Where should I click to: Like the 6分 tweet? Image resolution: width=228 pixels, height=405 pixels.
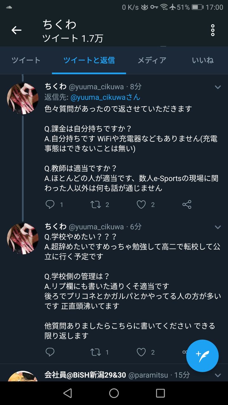coord(141,352)
